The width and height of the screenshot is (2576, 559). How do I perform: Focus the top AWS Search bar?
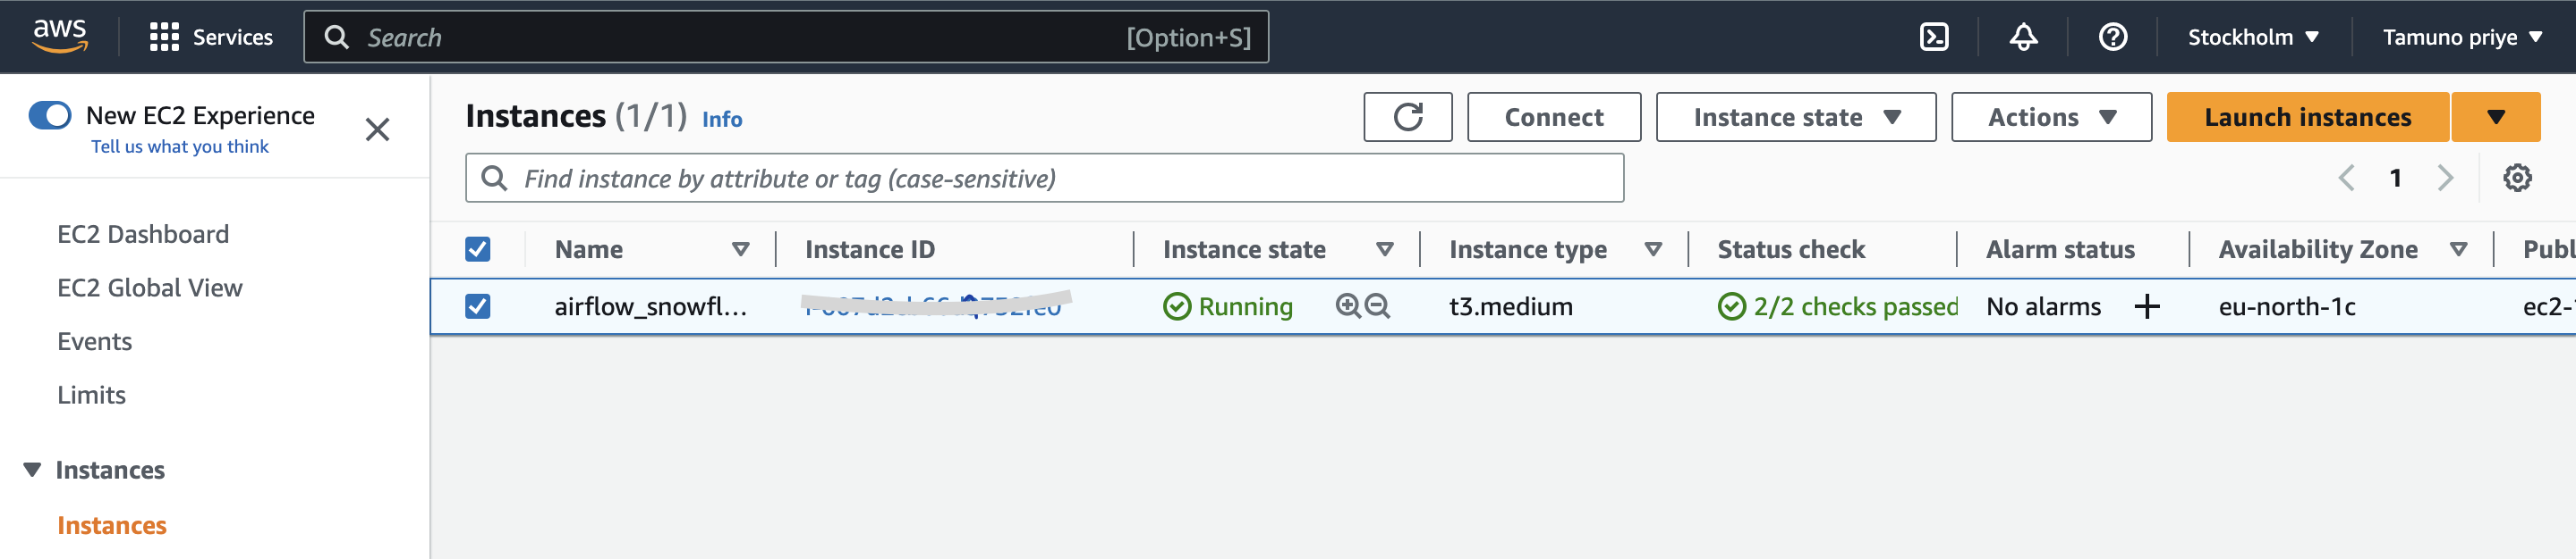pyautogui.click(x=786, y=37)
